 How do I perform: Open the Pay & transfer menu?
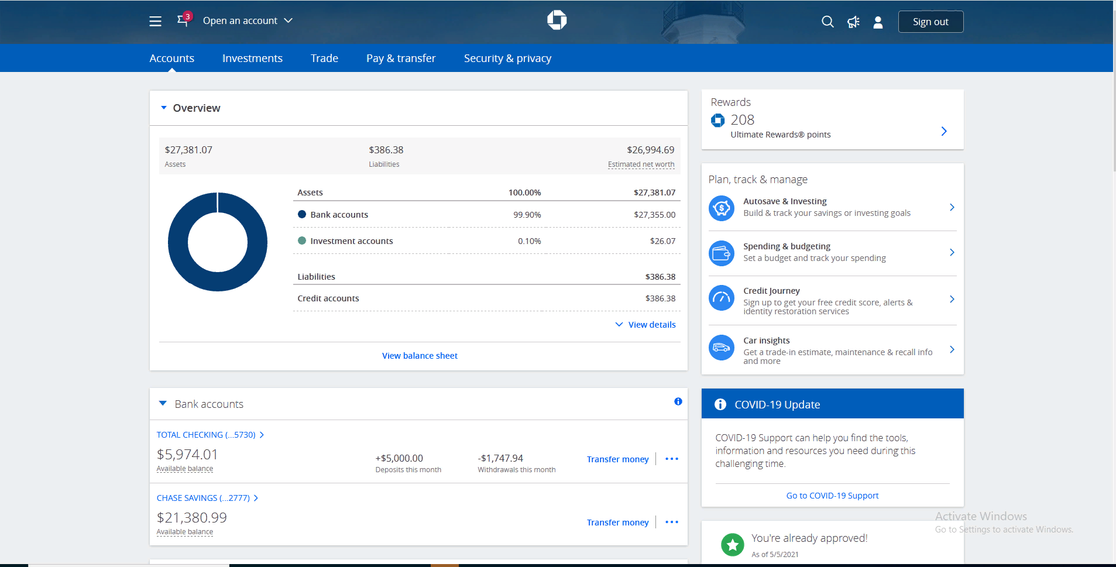401,58
